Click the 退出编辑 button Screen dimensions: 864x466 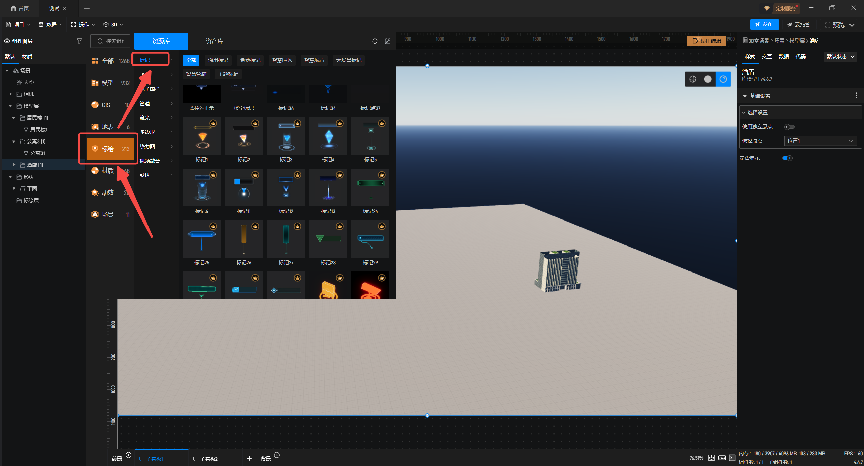tap(706, 41)
